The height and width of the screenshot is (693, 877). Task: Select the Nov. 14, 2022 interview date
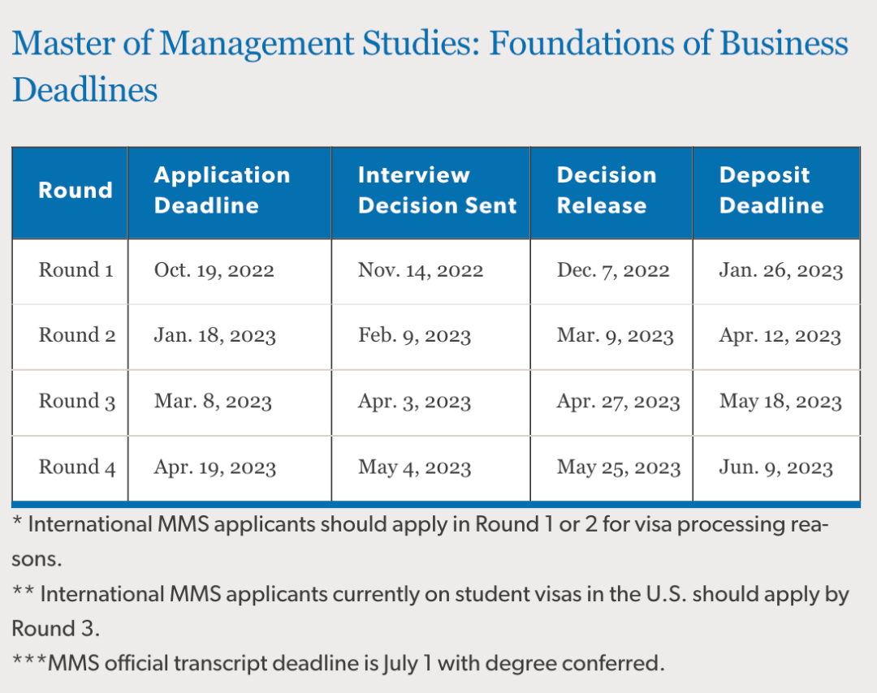pyautogui.click(x=421, y=270)
